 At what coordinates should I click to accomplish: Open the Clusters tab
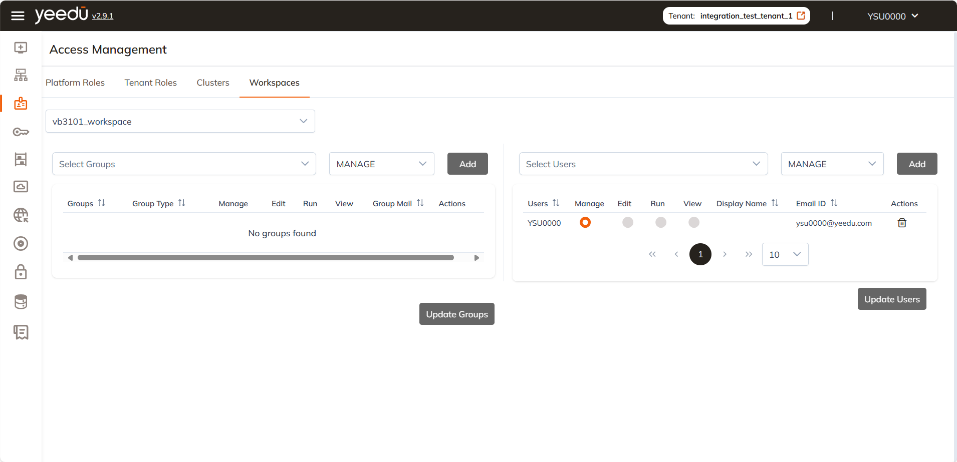click(x=212, y=82)
